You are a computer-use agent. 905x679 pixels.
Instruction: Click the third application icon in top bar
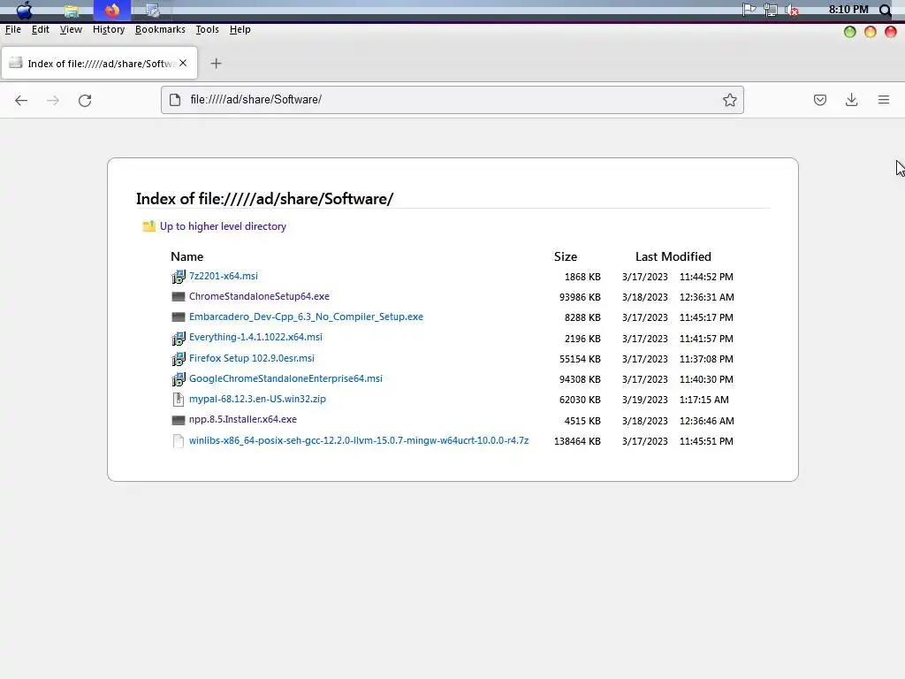[x=152, y=11]
